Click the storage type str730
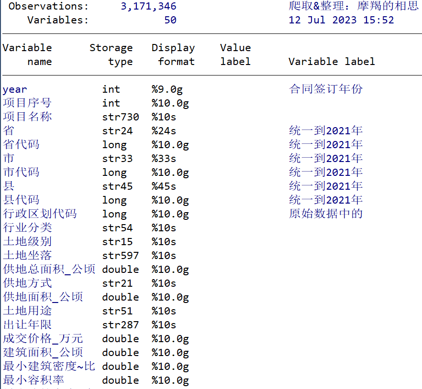This screenshot has height=389, width=422. point(120,117)
